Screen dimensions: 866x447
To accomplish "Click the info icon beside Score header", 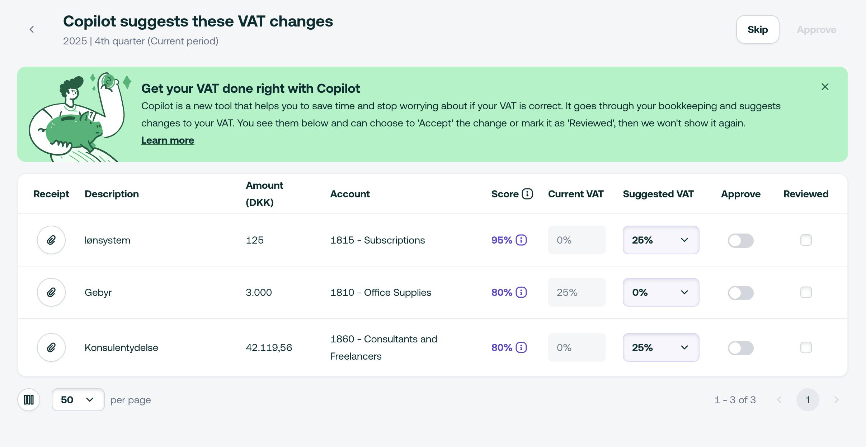I will [x=527, y=194].
